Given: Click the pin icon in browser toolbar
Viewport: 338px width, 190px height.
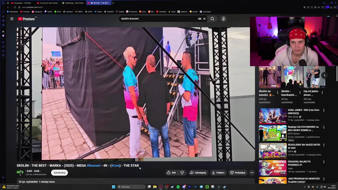Looking at the screenshot, I should coord(308,7).
